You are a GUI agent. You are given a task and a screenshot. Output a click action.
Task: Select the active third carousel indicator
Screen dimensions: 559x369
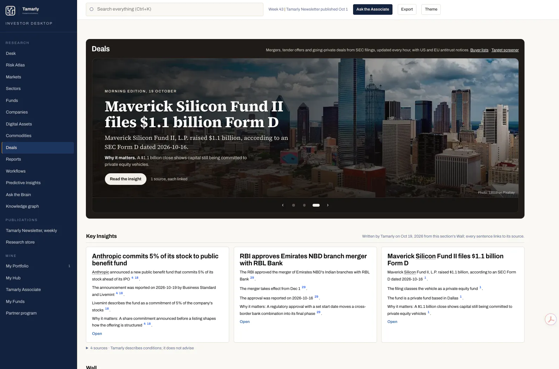[316, 205]
